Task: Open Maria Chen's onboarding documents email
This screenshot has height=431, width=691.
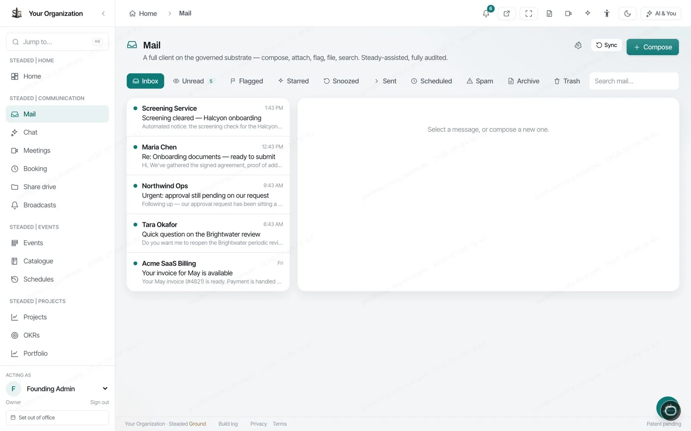Action: (208, 156)
